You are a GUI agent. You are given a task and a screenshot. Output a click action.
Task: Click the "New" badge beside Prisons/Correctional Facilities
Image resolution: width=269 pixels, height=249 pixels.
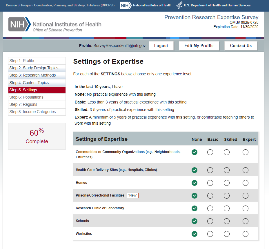click(x=133, y=195)
